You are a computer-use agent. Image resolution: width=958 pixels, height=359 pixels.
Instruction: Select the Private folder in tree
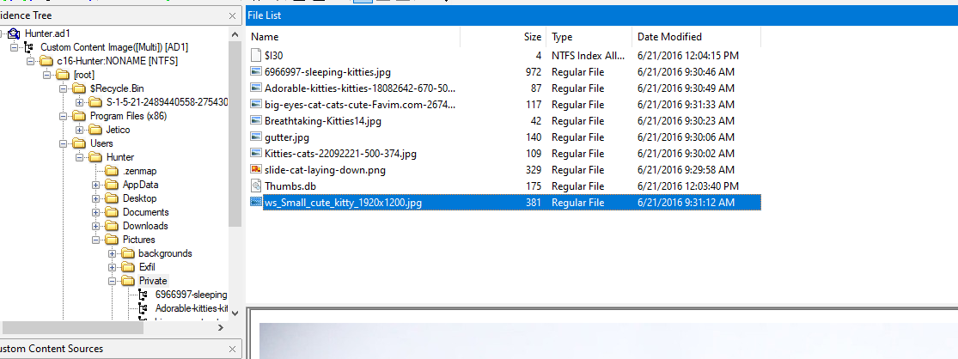coord(153,281)
